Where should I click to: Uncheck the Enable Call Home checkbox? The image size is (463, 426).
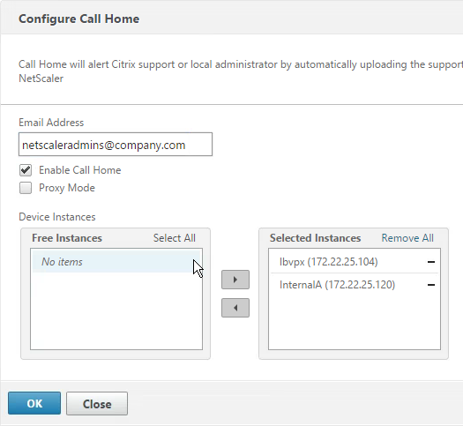click(x=26, y=170)
